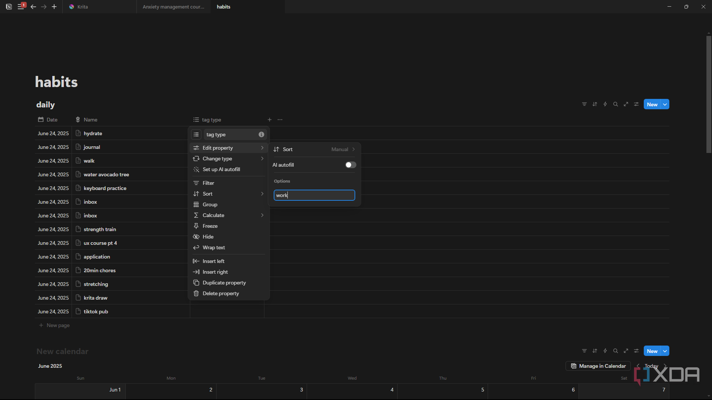Expand the Calculate submenu

229,215
